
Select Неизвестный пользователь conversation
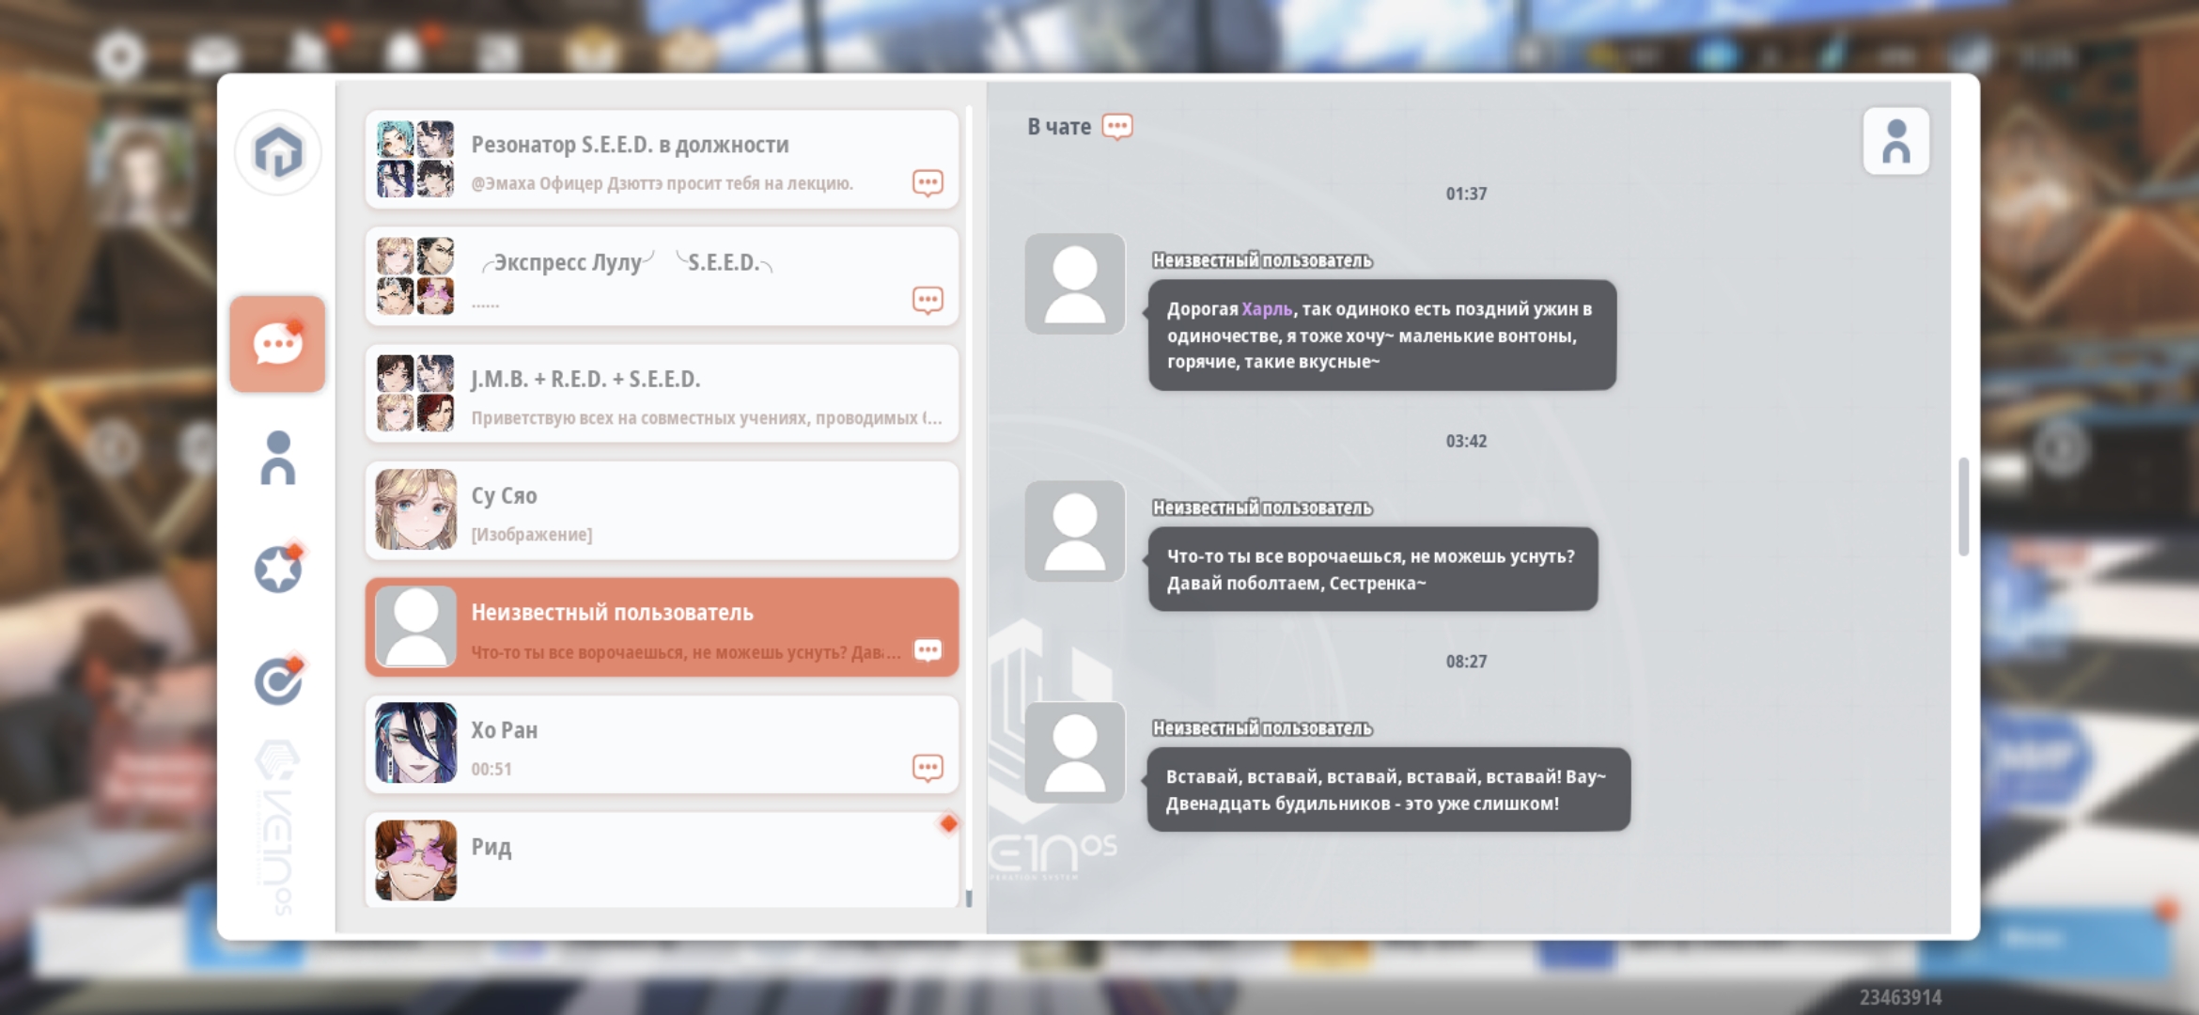[x=662, y=628]
